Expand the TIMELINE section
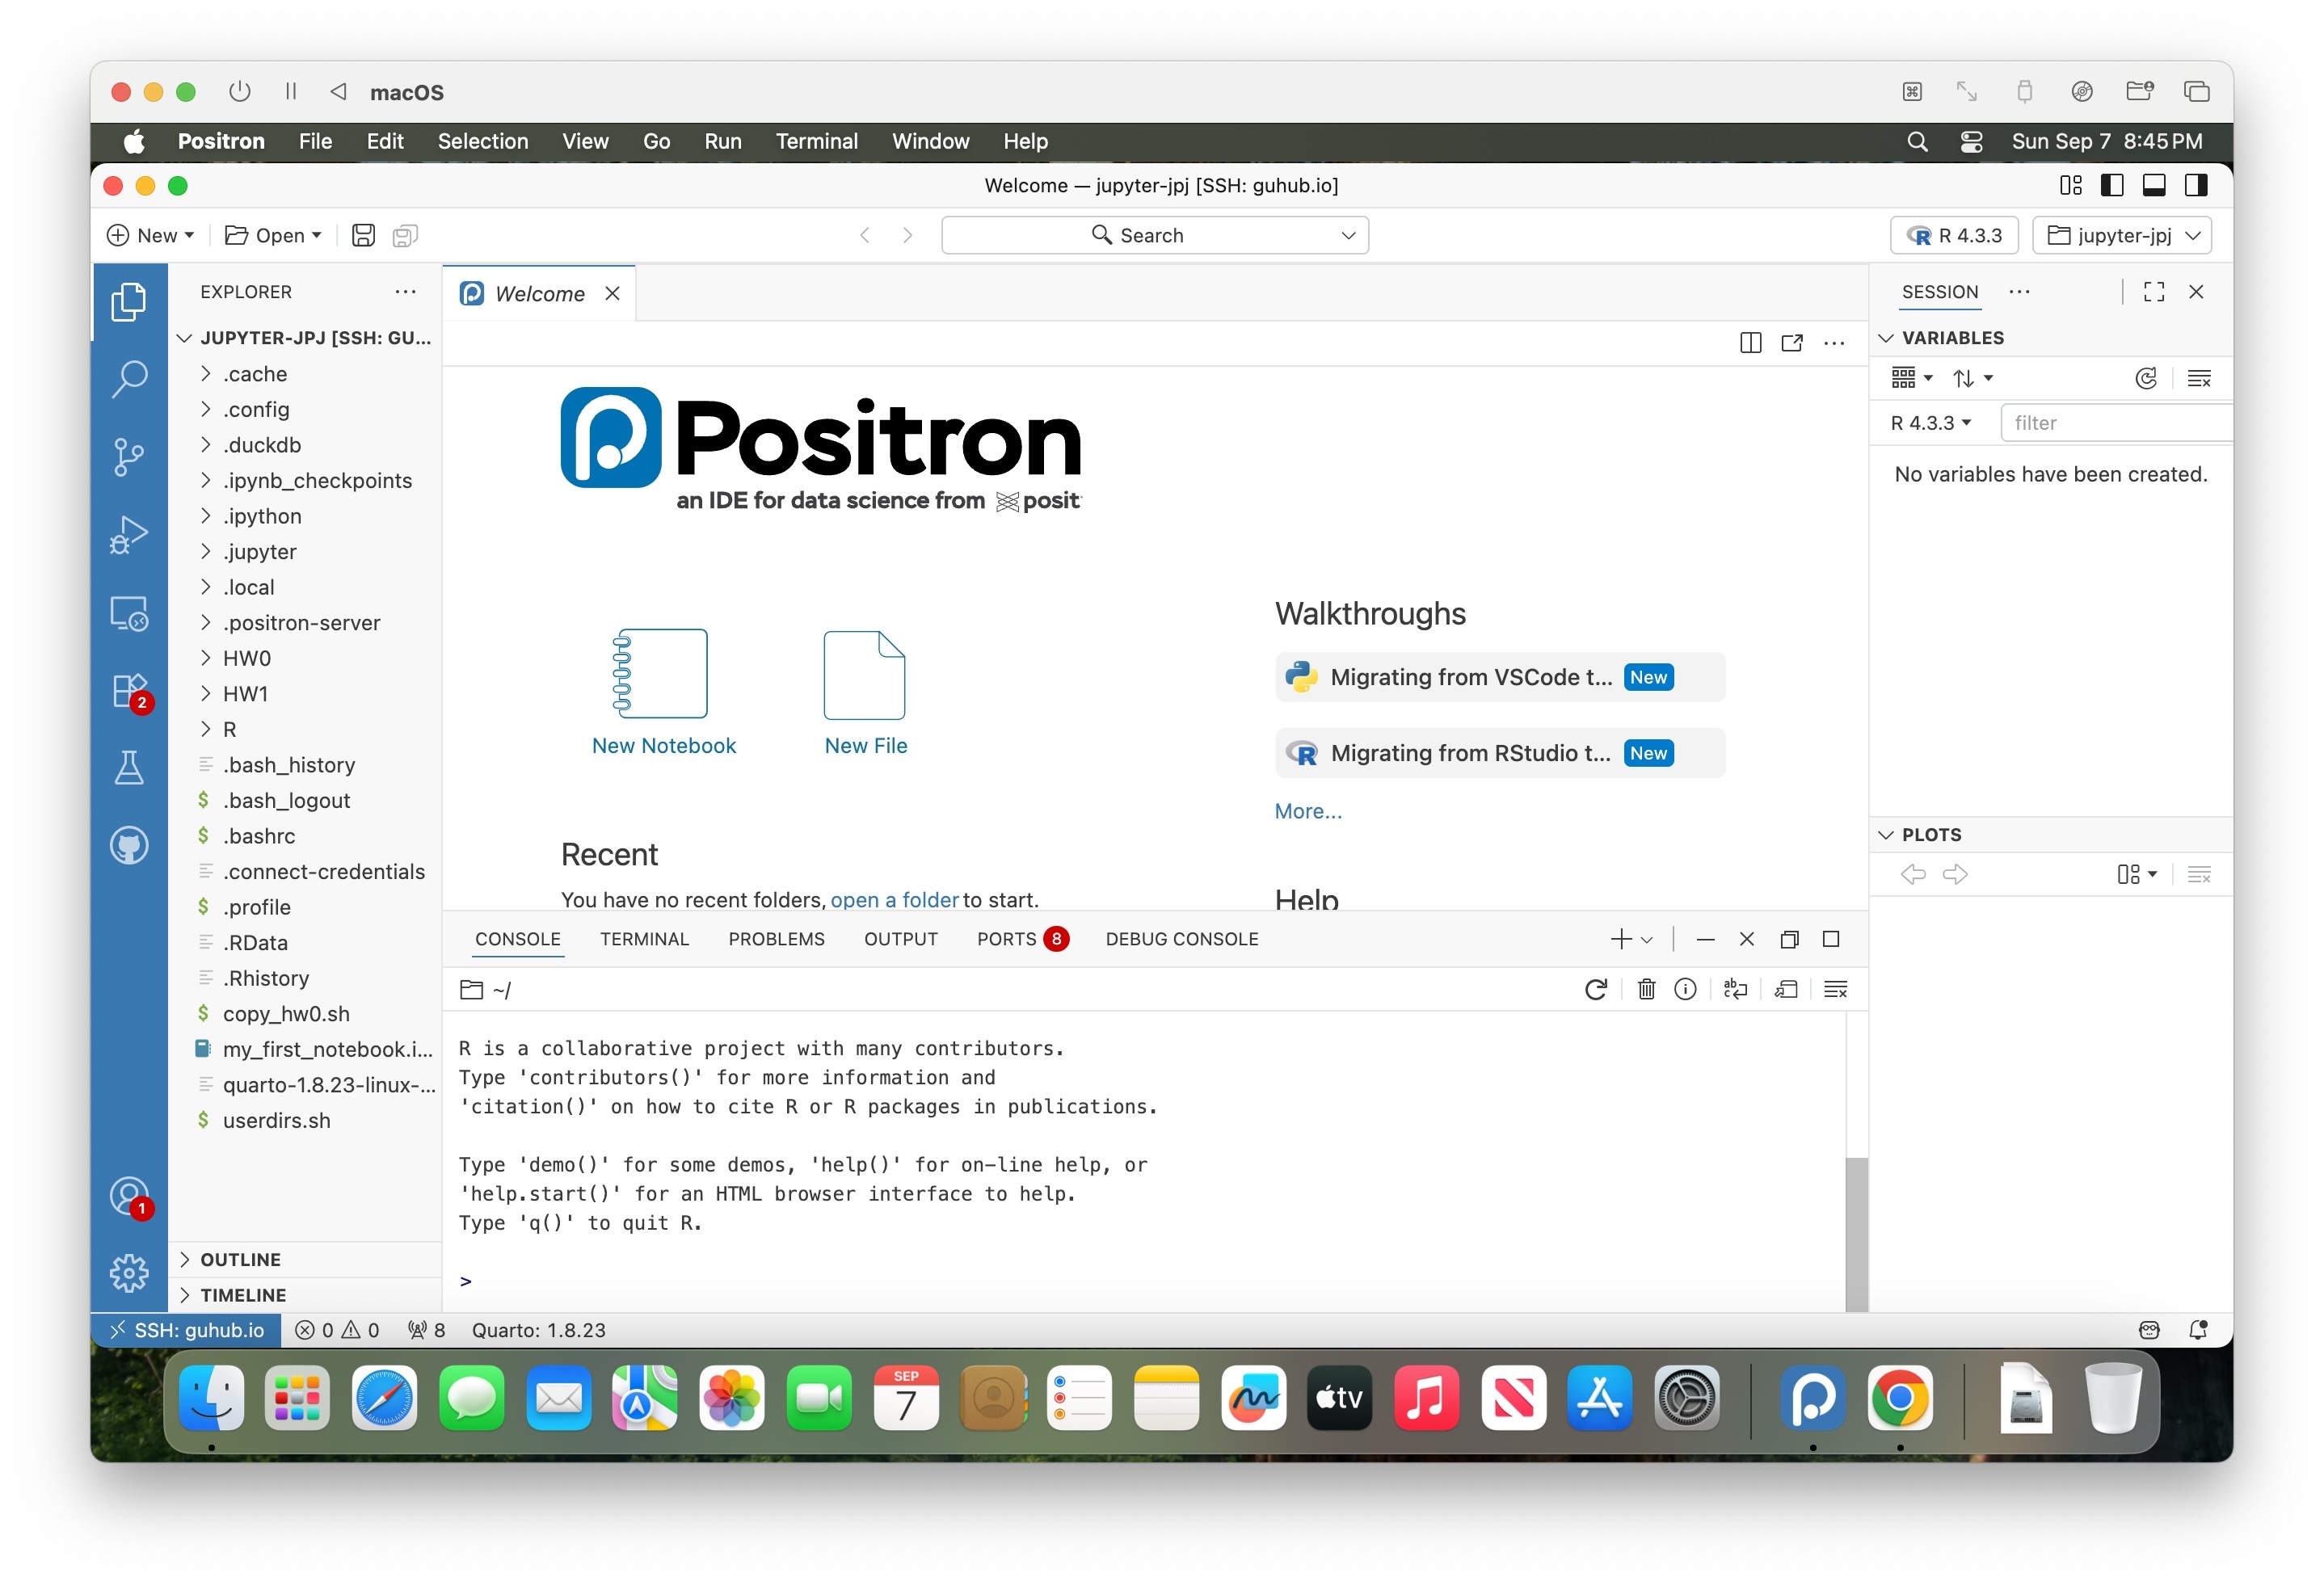Viewport: 2324px width, 1582px height. click(x=243, y=1294)
